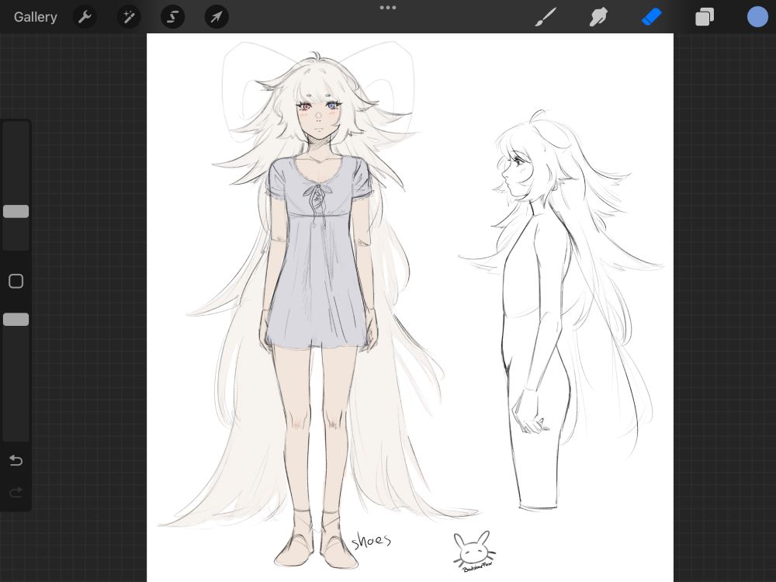
Task: Activate the Transform arrow tool
Action: [x=217, y=17]
